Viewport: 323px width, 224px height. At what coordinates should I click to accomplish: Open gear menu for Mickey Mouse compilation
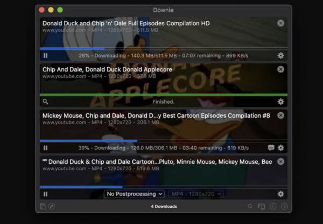coord(280,148)
